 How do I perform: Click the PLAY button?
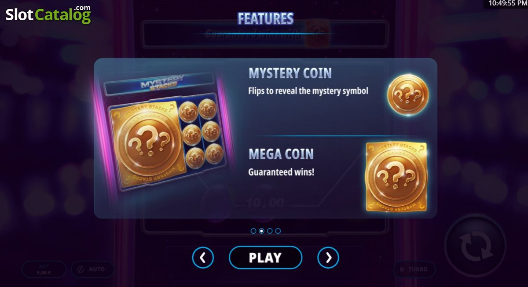point(265,258)
